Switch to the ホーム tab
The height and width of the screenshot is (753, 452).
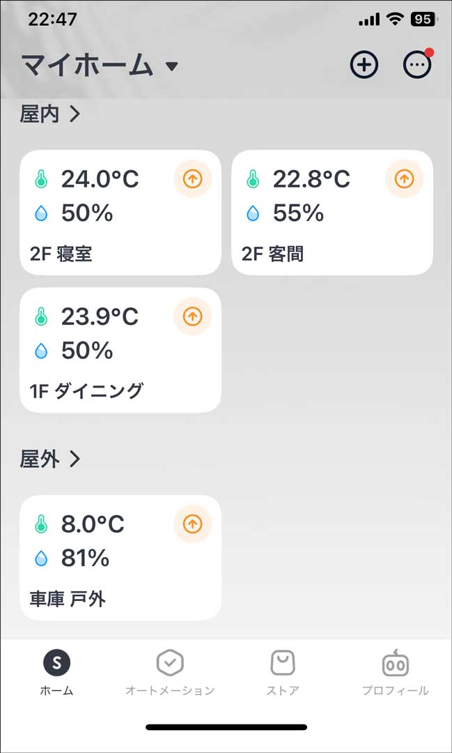coord(56,673)
